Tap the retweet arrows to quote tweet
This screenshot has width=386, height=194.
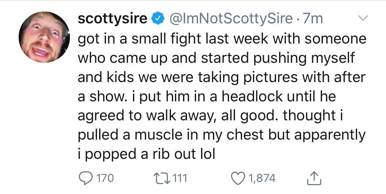tap(163, 178)
